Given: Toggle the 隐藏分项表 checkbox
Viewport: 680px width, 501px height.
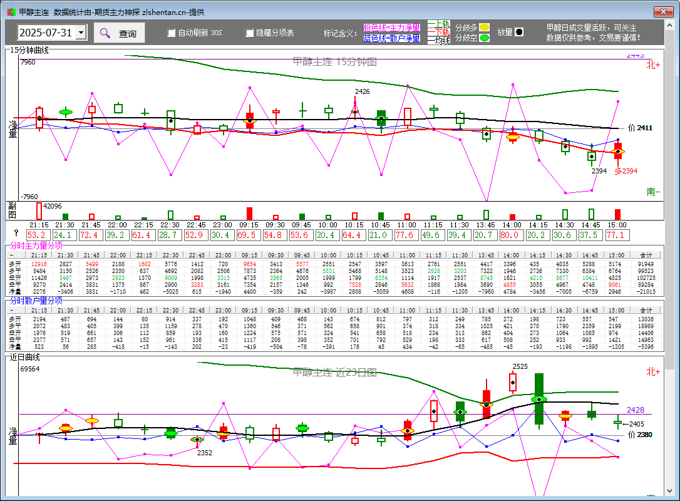Looking at the screenshot, I should tap(250, 33).
